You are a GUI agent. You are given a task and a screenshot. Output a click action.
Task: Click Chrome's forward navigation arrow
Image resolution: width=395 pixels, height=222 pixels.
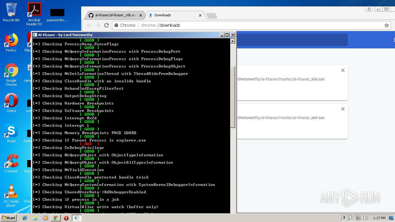coord(98,25)
